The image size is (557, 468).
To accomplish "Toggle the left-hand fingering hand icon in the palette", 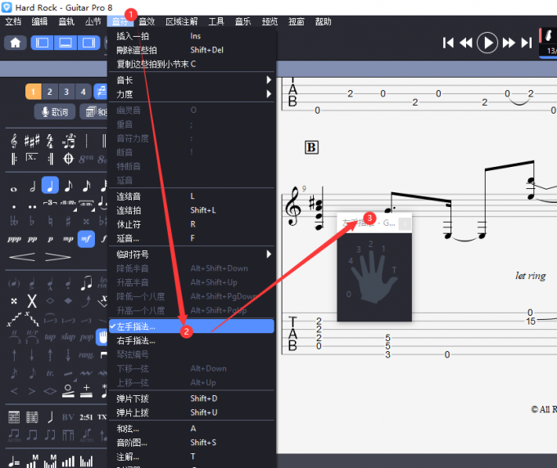I will [103, 337].
